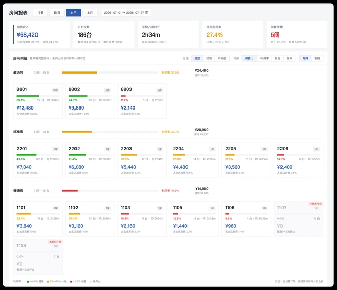Group rooms by 区域
The width and height of the screenshot is (337, 290).
(209, 58)
